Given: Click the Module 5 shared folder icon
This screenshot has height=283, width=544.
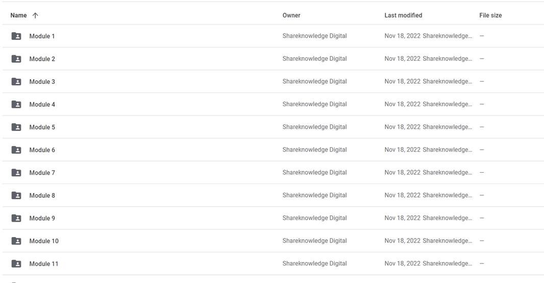Looking at the screenshot, I should pos(16,127).
